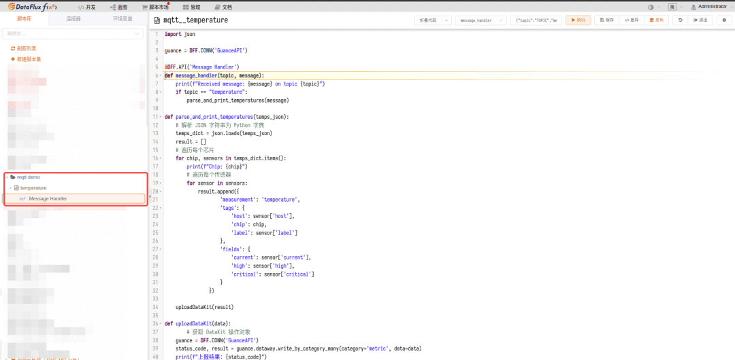Fold the if block at line 8
The height and width of the screenshot is (360, 735).
tap(161, 92)
